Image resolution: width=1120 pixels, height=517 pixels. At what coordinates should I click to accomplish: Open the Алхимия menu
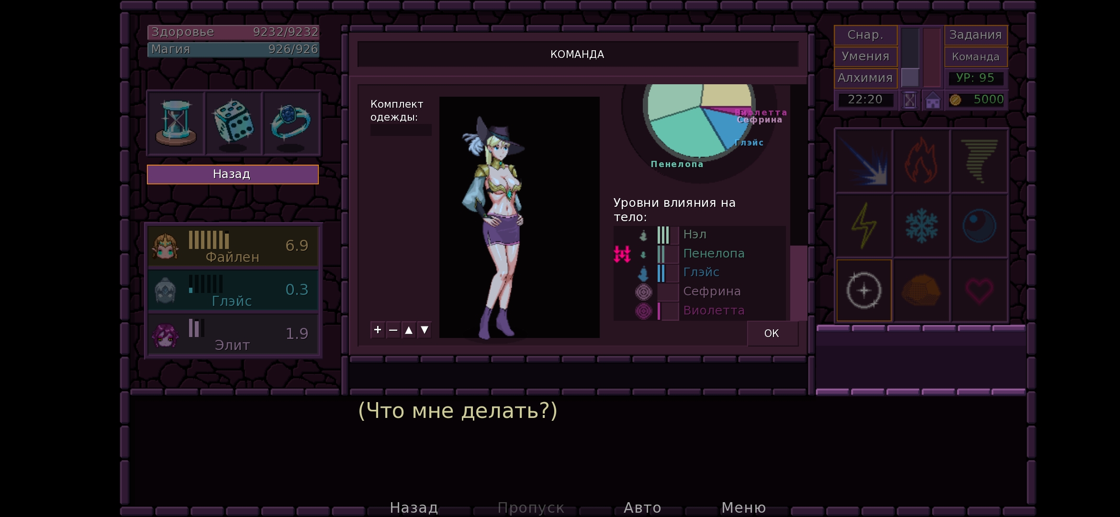click(865, 78)
